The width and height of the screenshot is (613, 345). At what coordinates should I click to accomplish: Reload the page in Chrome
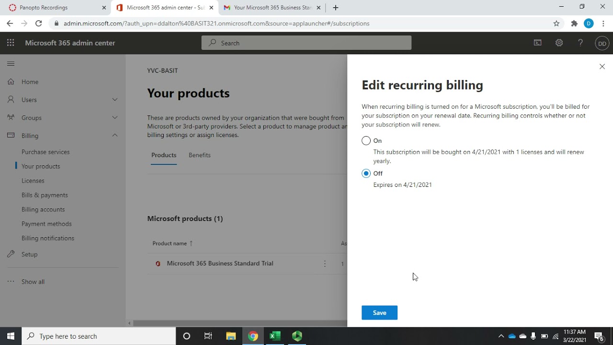[x=39, y=23]
